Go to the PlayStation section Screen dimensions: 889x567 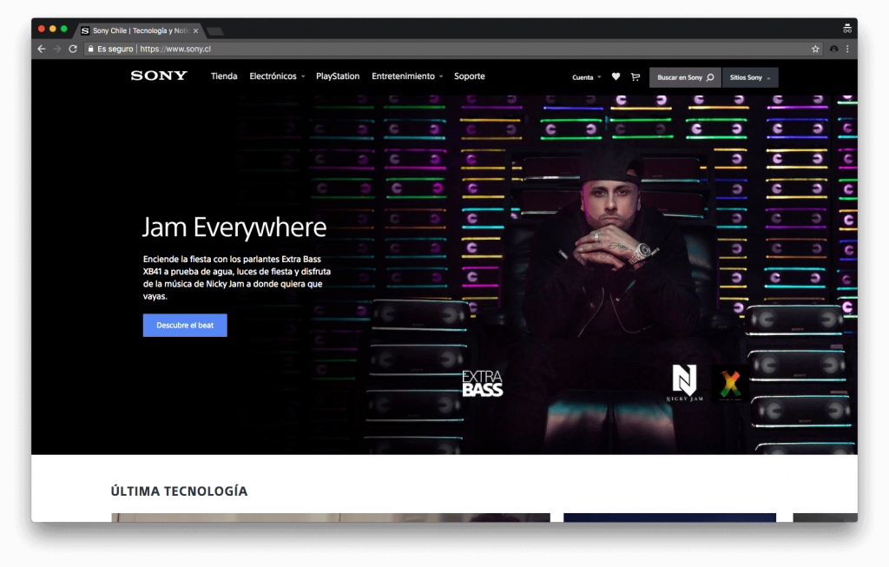coord(338,76)
